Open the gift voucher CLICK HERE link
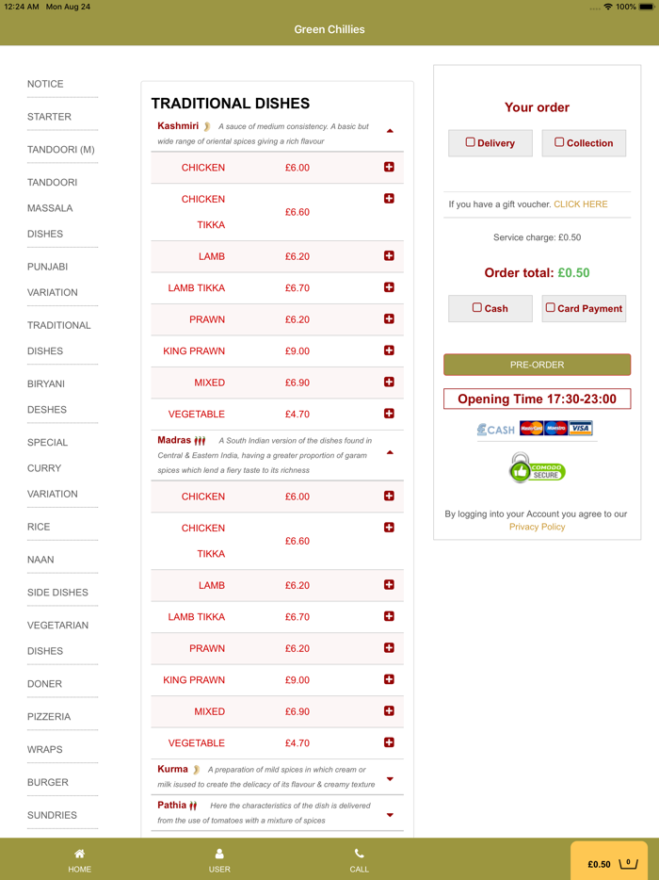Image resolution: width=659 pixels, height=880 pixels. click(x=581, y=204)
